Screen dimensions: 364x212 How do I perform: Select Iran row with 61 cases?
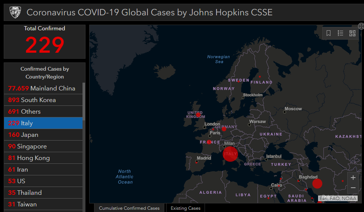[x=43, y=169]
